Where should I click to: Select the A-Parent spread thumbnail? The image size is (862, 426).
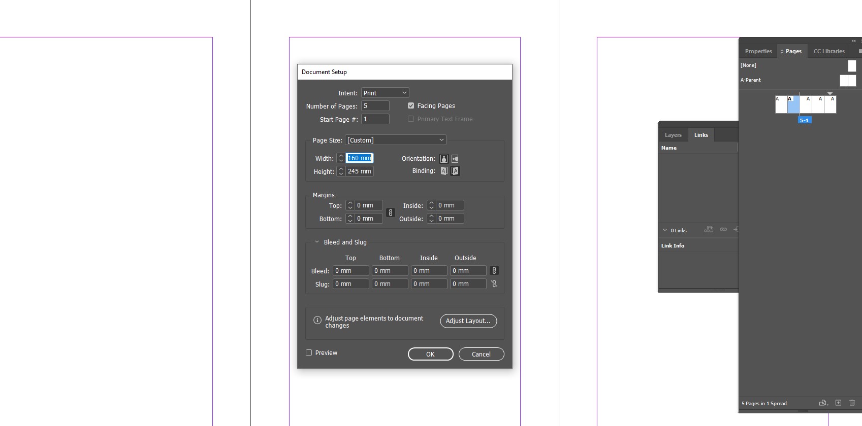tap(848, 80)
